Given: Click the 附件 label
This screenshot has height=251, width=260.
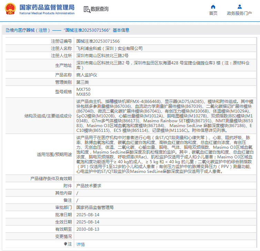Looking at the screenshot, I should (x=68, y=186).
